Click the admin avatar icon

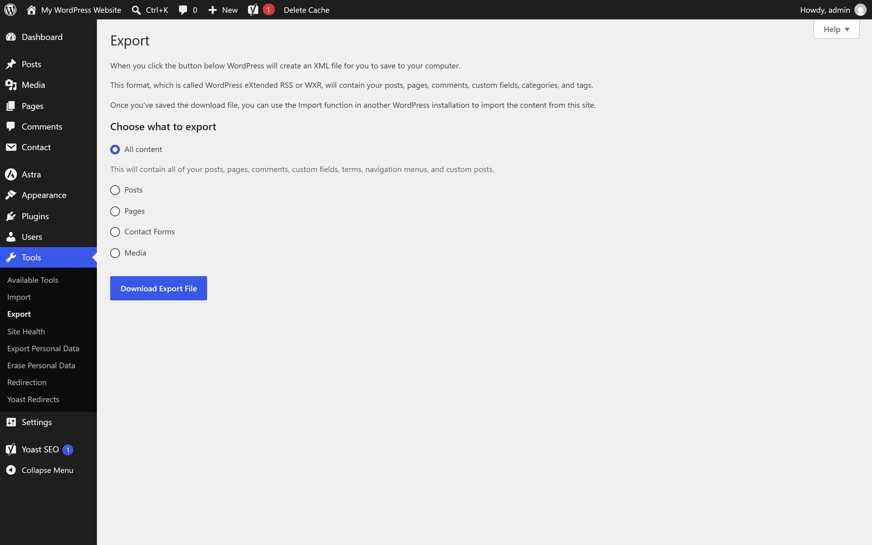click(x=860, y=10)
